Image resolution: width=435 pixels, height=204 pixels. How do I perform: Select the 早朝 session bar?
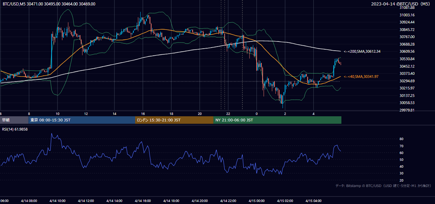tap(14, 120)
